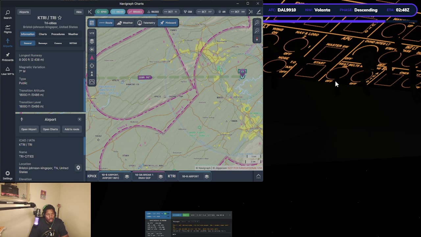The height and width of the screenshot is (237, 421).
Task: Jump to route start arrow
Action: (90, 12)
